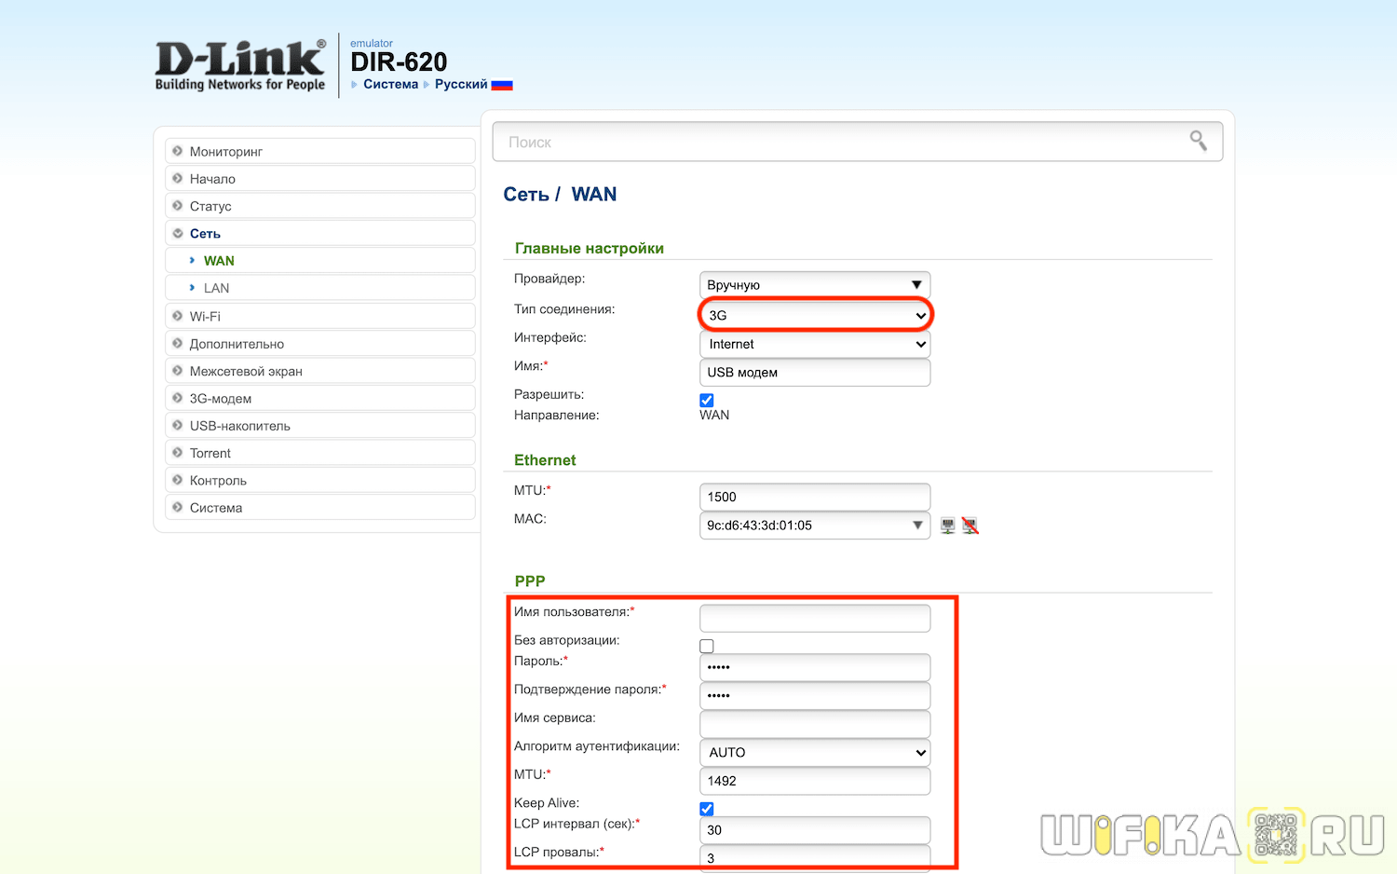Open the Тип соединения dropdown showing 3G
The width and height of the screenshot is (1397, 874).
(x=815, y=316)
